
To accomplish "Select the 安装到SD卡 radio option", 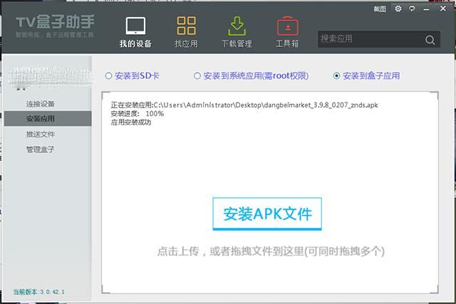I will (132, 76).
